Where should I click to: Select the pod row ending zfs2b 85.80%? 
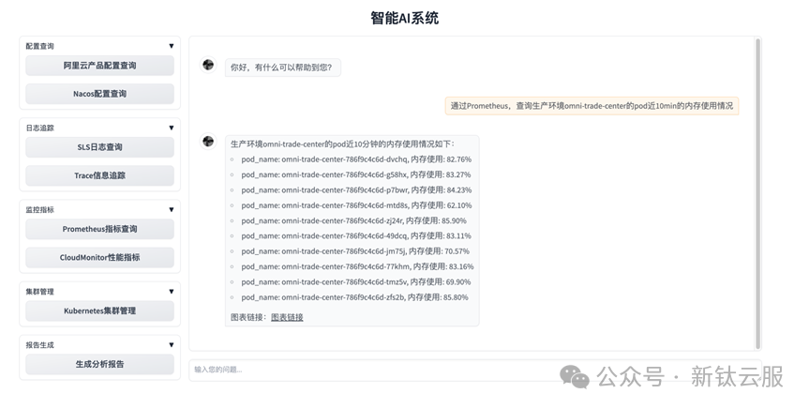(355, 297)
